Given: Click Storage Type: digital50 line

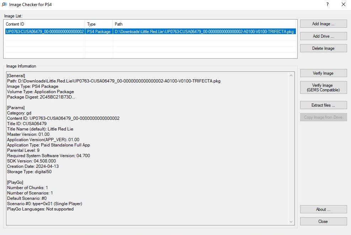Looking at the screenshot, I should (29, 172).
